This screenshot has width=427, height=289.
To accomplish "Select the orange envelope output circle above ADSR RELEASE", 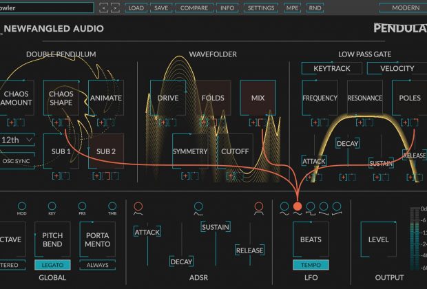I will [259, 206].
